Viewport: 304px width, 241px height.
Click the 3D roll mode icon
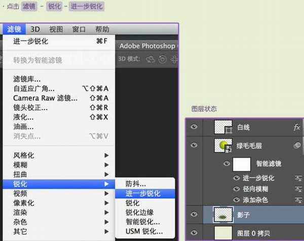(163, 58)
